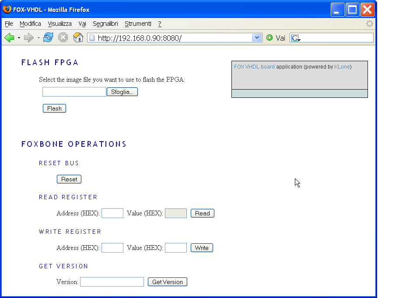This screenshot has height=298, width=420.
Task: Click the URL address field
Action: click(x=174, y=38)
